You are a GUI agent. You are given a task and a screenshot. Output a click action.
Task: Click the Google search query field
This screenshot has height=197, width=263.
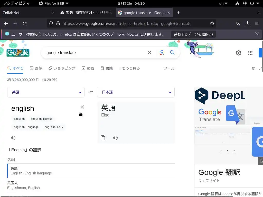95,53
